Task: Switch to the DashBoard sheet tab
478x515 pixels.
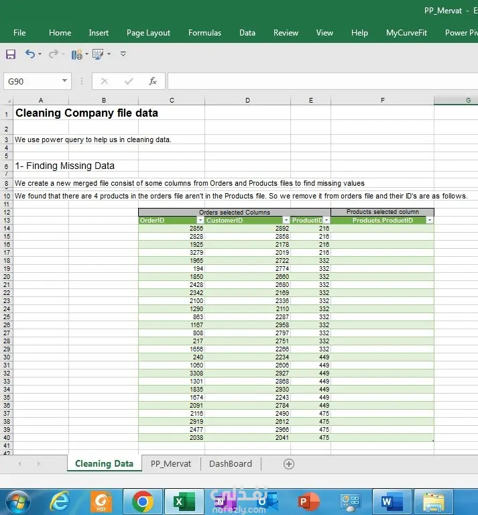Action: coord(231,463)
